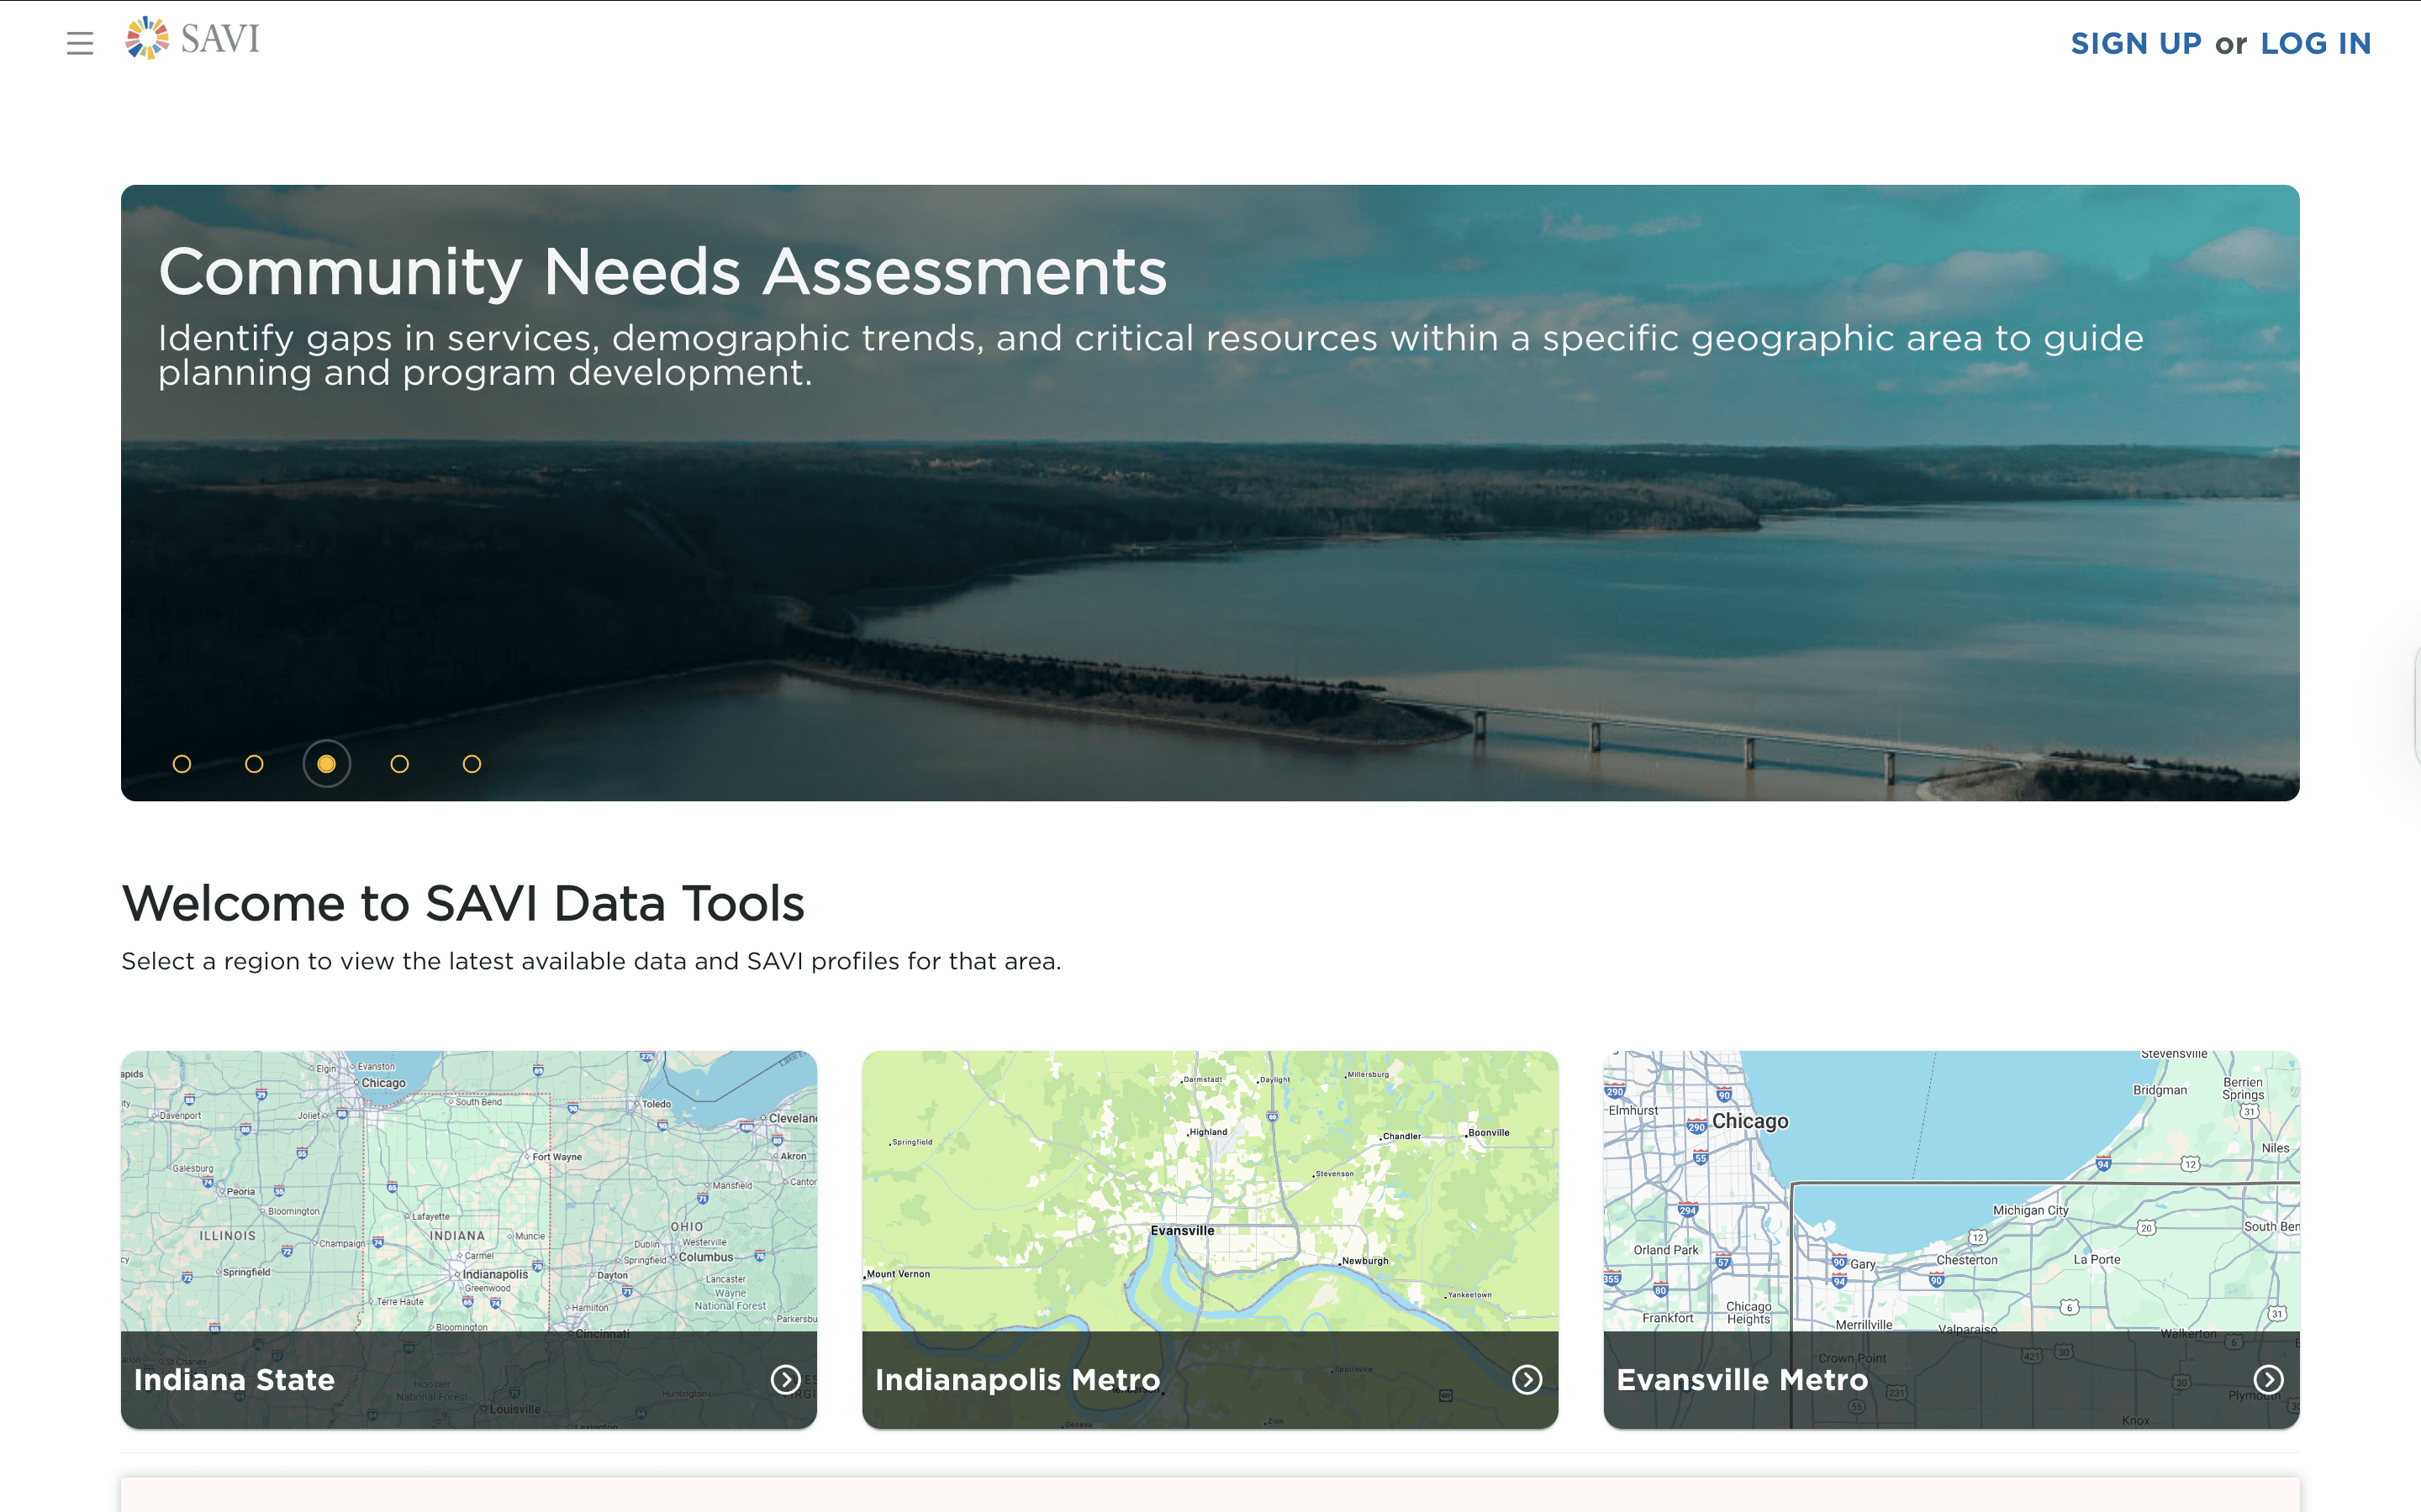The image size is (2421, 1512).
Task: Open the Indianapolis Metro map card
Action: pyautogui.click(x=1210, y=1190)
